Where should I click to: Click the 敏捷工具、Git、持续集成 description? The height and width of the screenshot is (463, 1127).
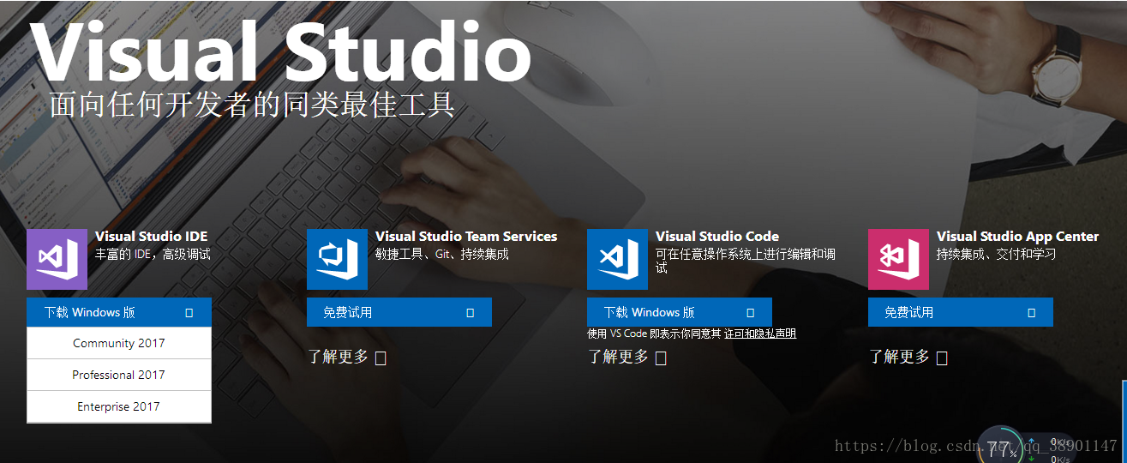(442, 254)
